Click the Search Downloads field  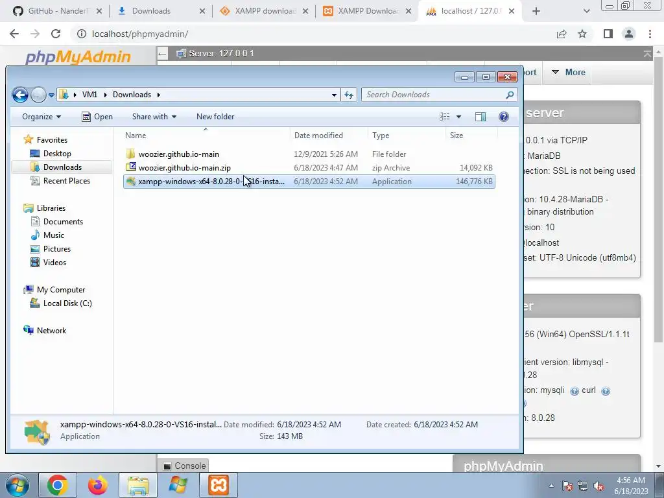click(439, 95)
